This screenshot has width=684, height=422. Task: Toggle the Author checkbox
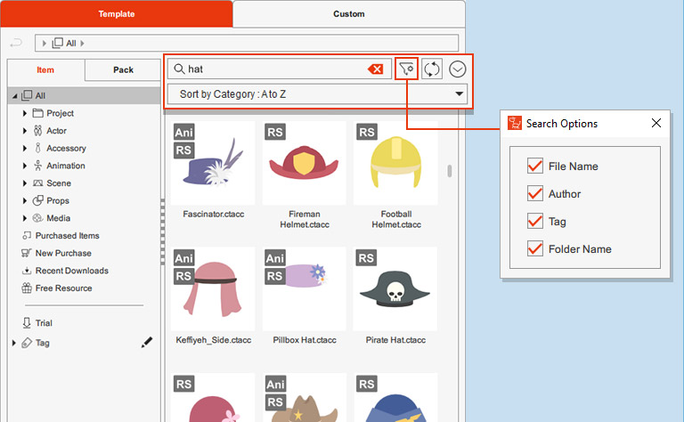[535, 194]
